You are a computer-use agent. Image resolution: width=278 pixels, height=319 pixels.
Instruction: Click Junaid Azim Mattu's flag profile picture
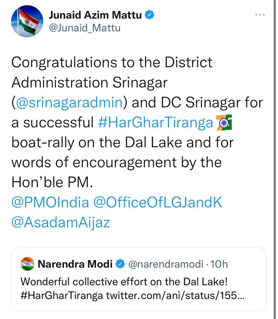coord(27,21)
